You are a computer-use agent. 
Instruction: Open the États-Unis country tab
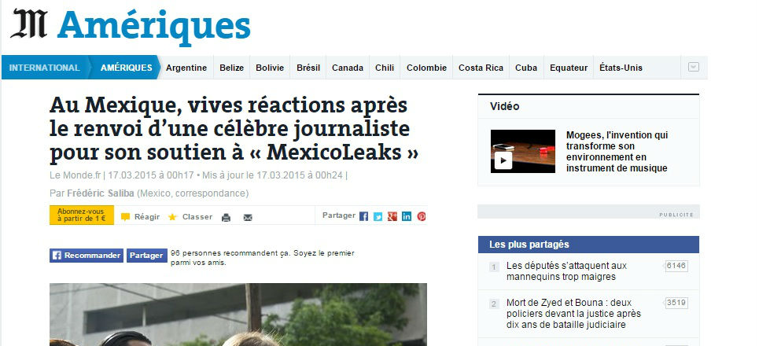click(x=621, y=68)
